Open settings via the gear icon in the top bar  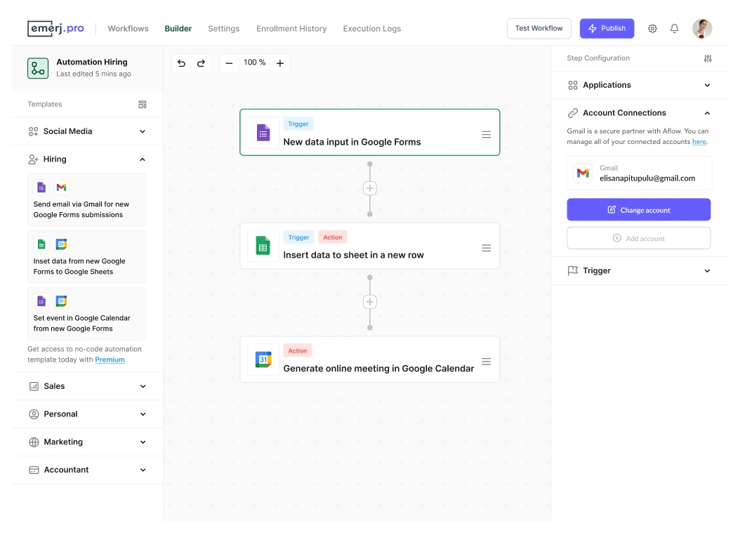pyautogui.click(x=652, y=28)
